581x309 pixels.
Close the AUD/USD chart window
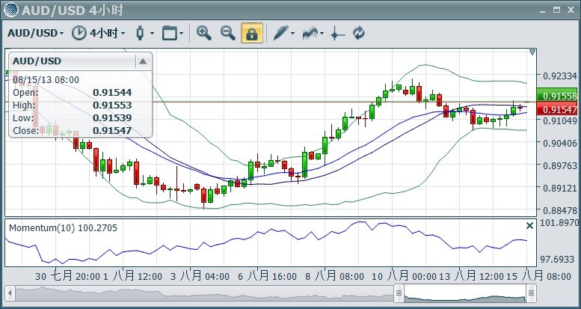[x=571, y=10]
